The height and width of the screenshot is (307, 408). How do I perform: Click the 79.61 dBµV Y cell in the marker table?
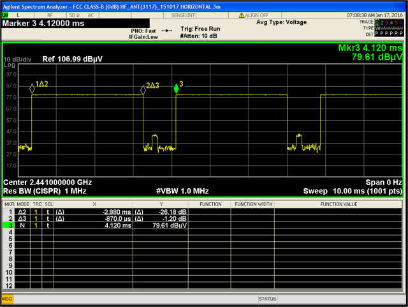[x=161, y=225]
